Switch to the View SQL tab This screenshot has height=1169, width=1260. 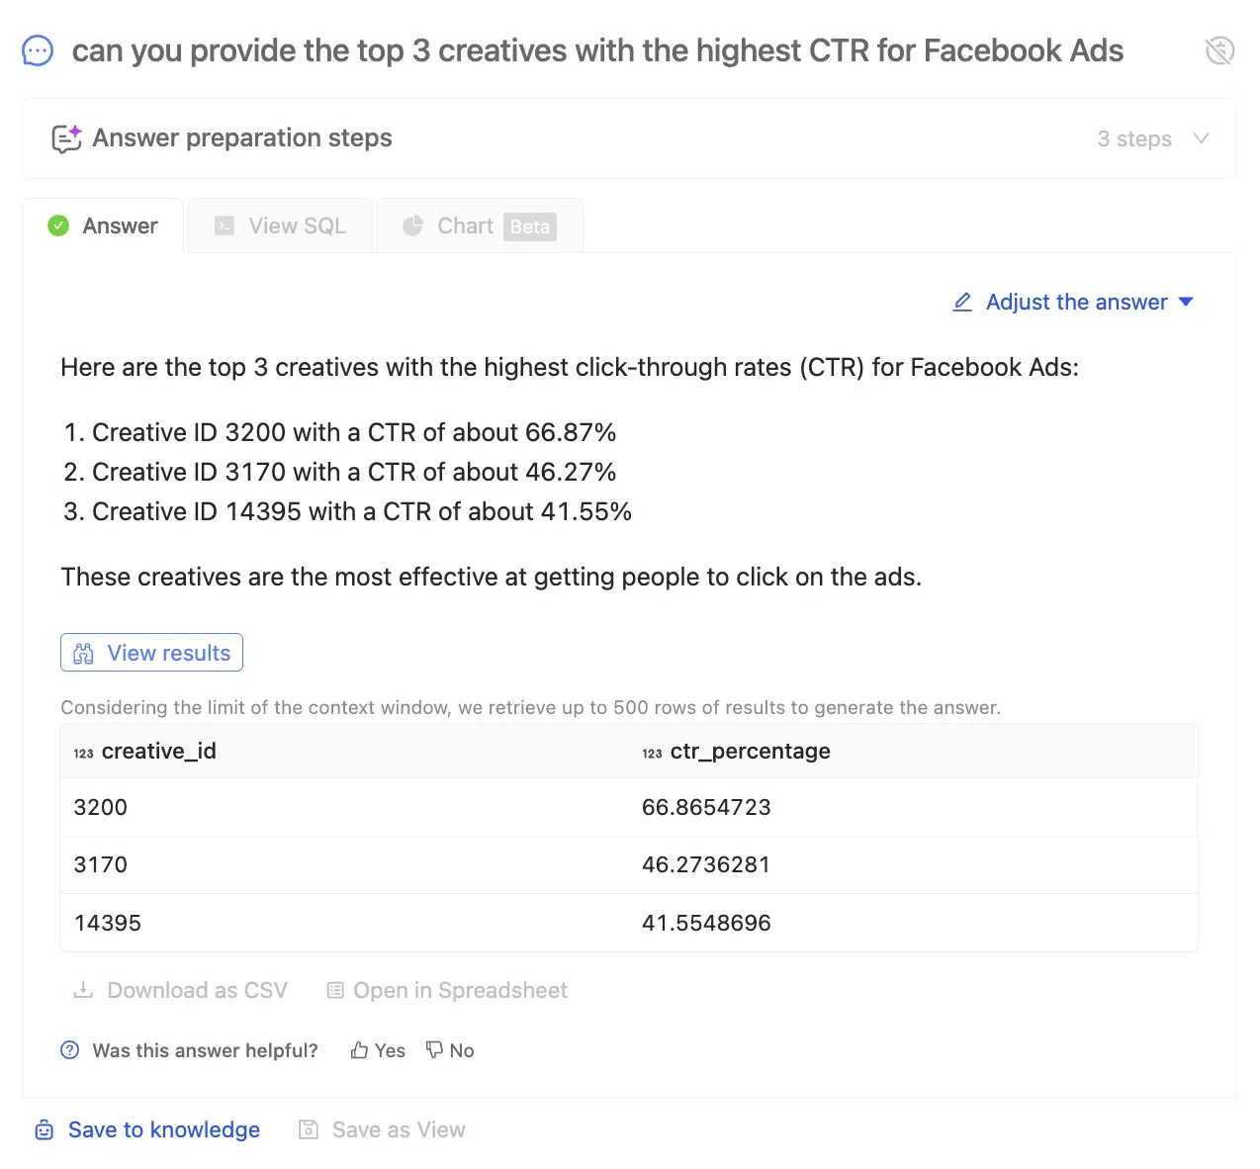(281, 226)
